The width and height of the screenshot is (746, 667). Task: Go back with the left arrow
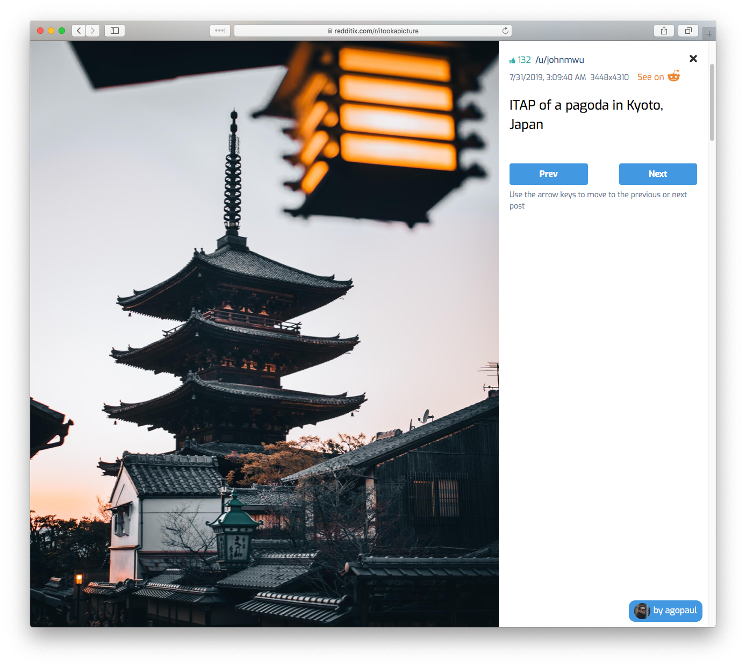[x=78, y=31]
